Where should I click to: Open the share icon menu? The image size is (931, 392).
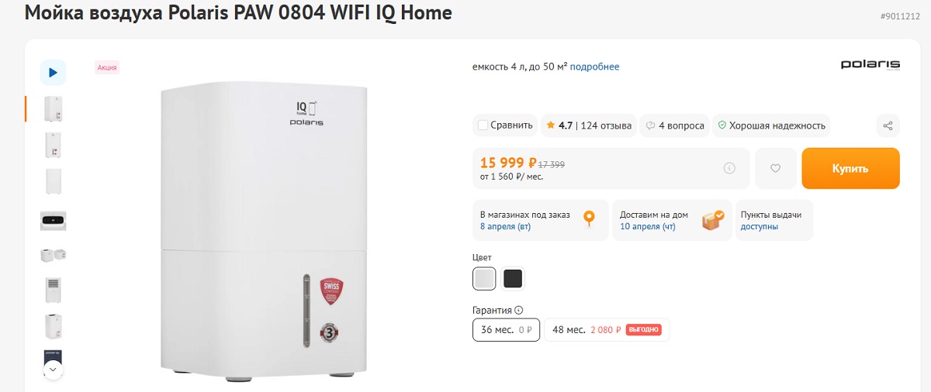click(888, 126)
